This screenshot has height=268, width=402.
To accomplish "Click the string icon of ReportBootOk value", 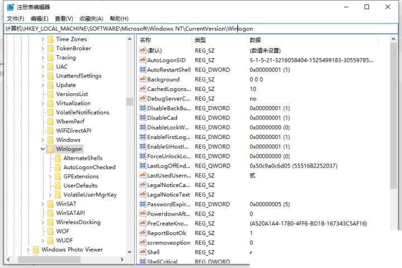I will (142, 233).
